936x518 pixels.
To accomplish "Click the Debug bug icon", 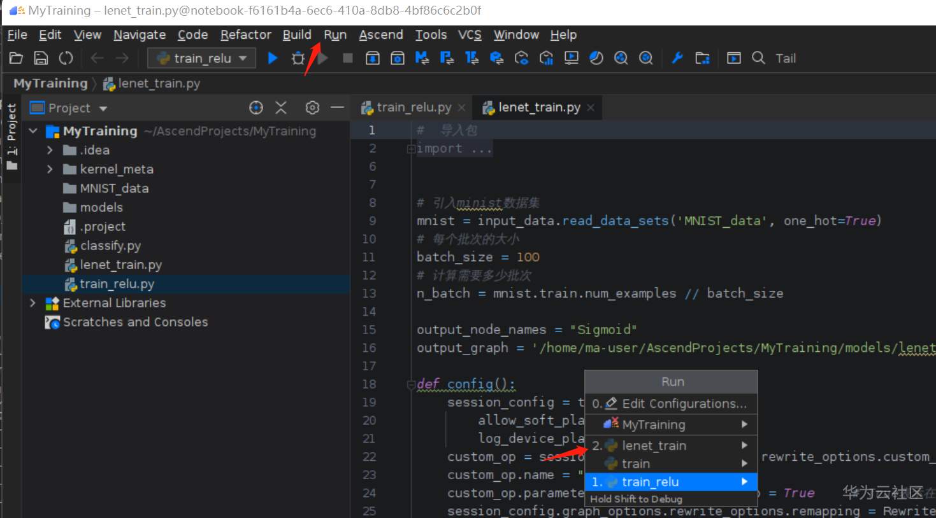I will click(298, 59).
